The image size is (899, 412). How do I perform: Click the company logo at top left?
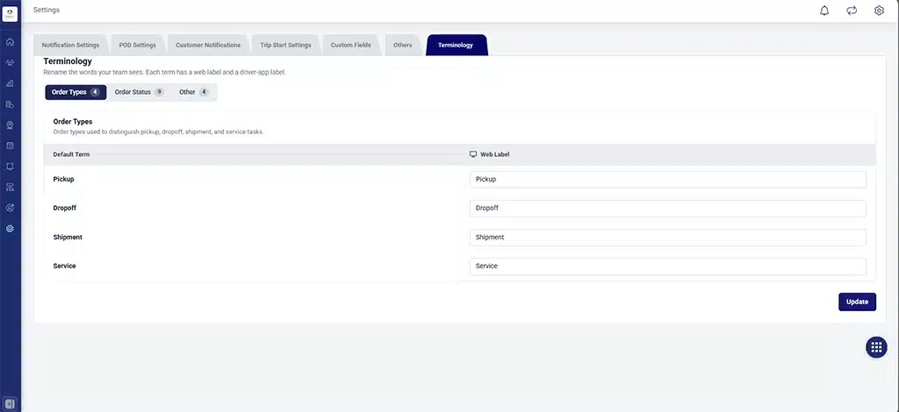click(x=11, y=14)
